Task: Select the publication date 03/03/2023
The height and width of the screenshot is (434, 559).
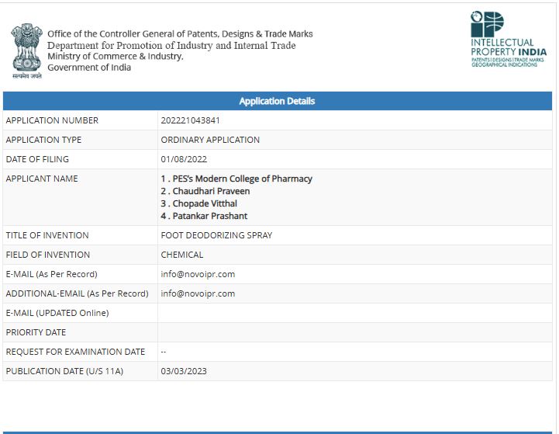Action: click(x=184, y=371)
